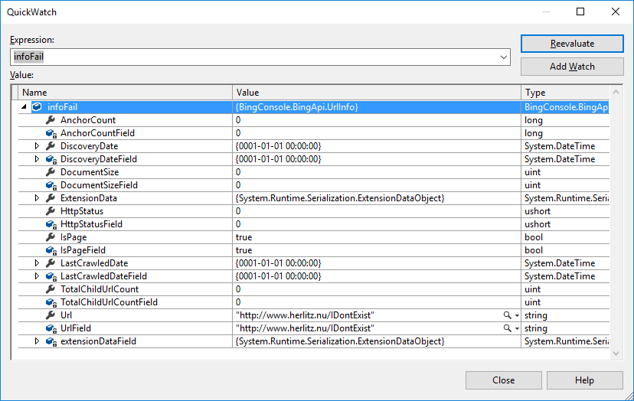The width and height of the screenshot is (634, 401).
Task: Click the wrench icon beside AnchorCount
Action: pos(51,120)
